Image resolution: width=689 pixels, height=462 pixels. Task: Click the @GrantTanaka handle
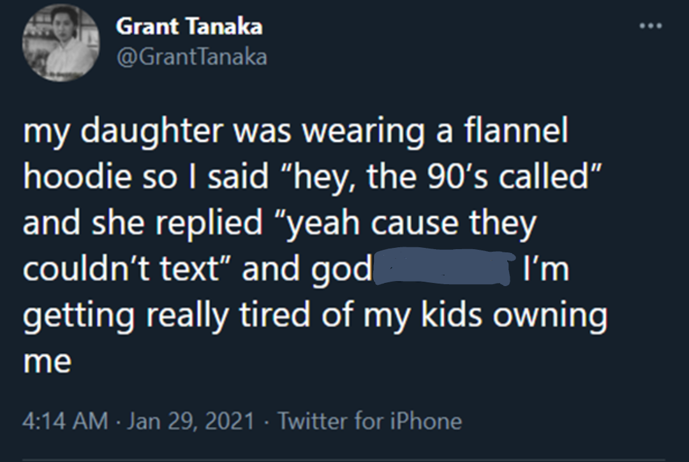click(191, 57)
